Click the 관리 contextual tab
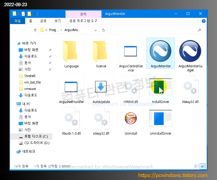 point(83,14)
